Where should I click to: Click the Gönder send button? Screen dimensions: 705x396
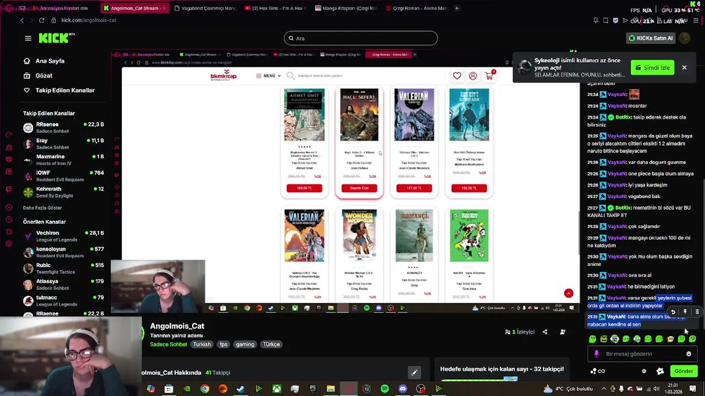(684, 371)
